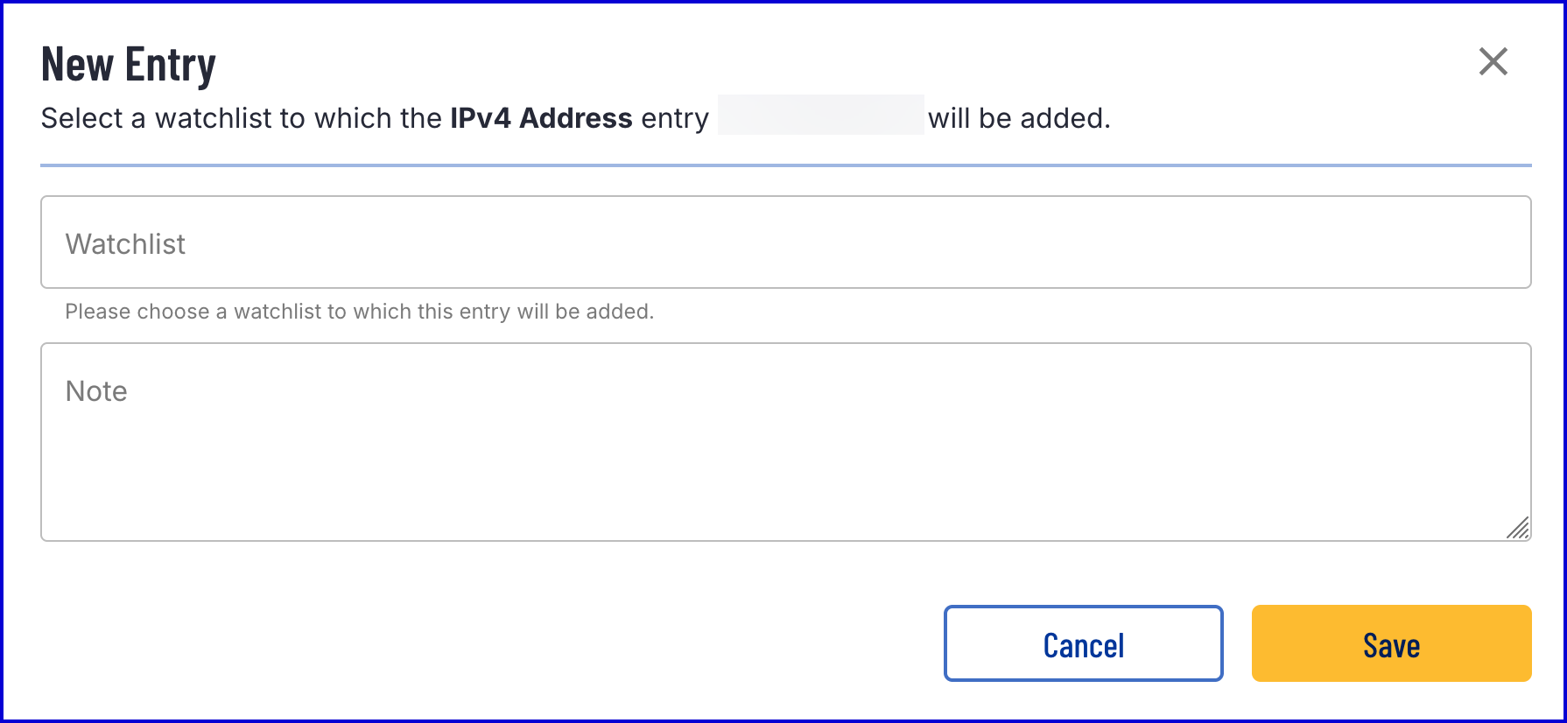Close the New Entry dialog with X
1567x723 pixels.
1493,62
